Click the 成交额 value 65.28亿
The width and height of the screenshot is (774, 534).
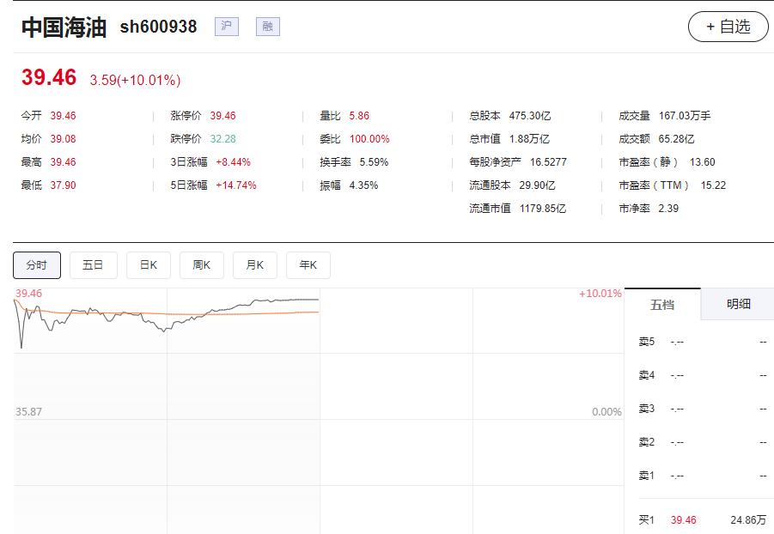[x=677, y=139]
